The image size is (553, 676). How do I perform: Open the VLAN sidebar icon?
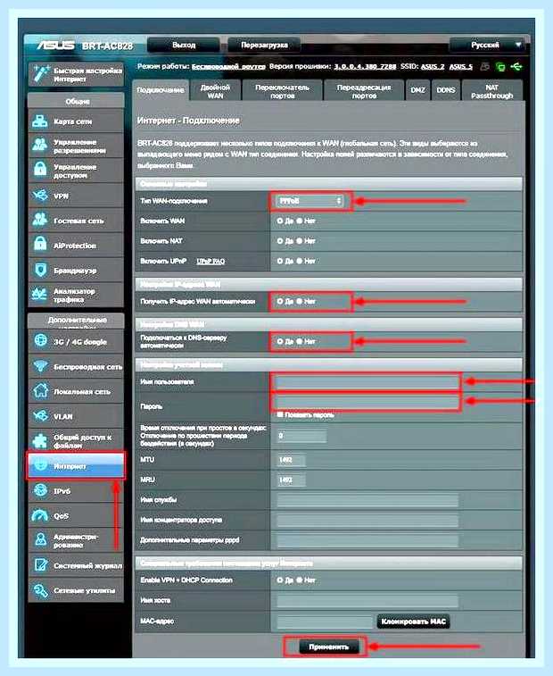coord(40,416)
